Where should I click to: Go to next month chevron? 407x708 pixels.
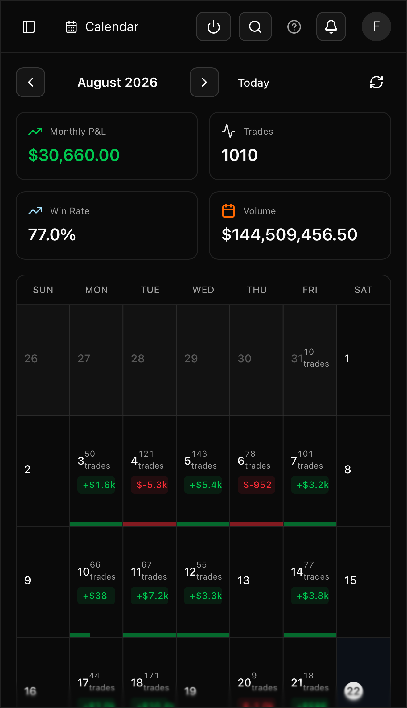pyautogui.click(x=204, y=82)
